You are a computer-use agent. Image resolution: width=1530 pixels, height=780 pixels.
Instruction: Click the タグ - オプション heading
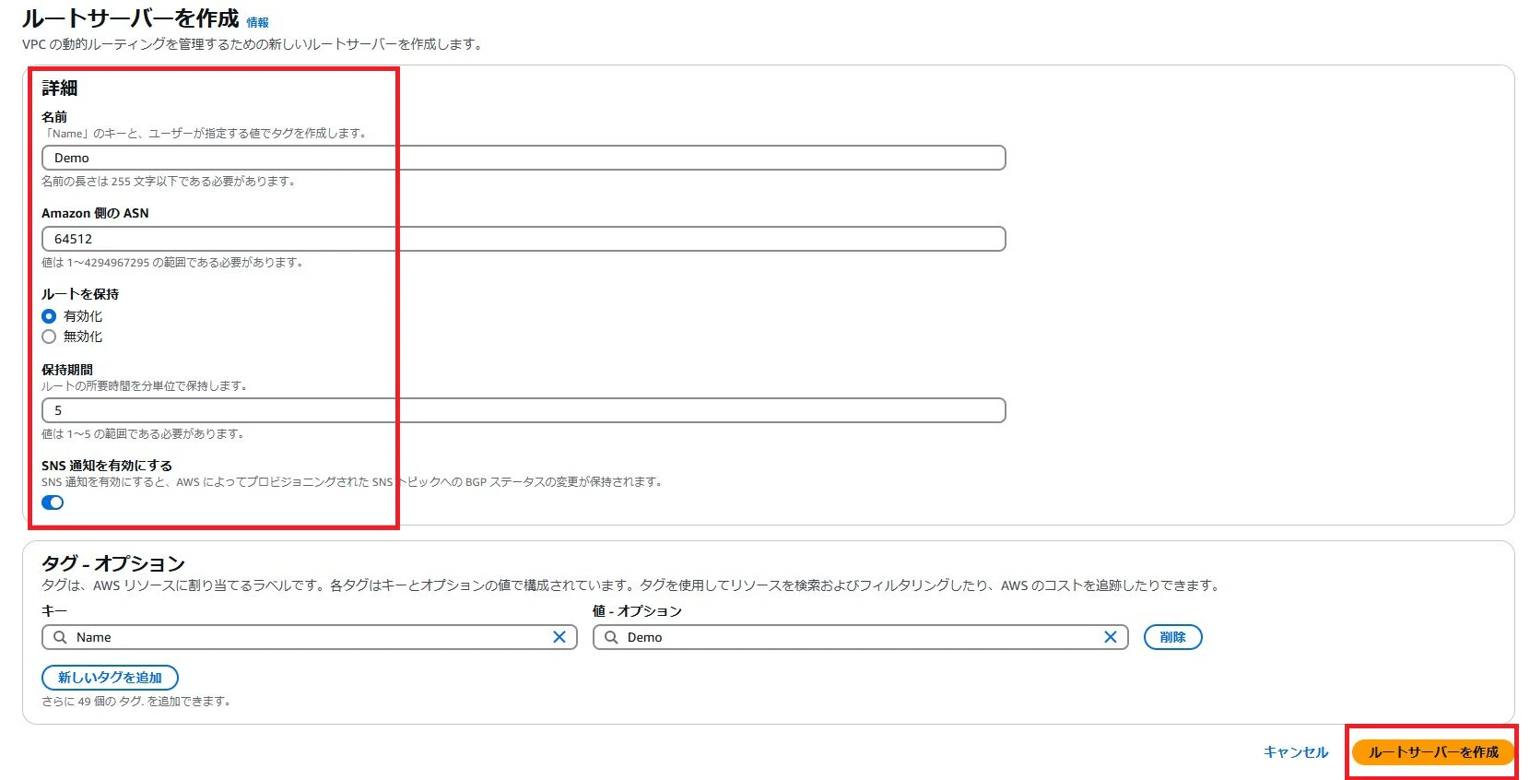click(x=113, y=563)
